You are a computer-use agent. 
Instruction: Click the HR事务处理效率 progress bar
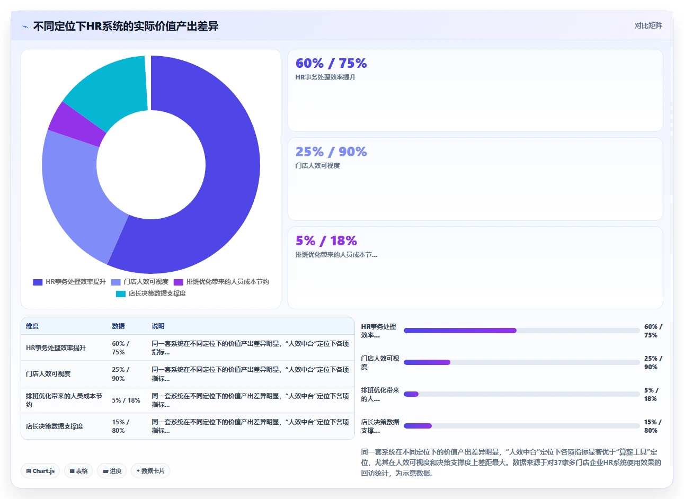pyautogui.click(x=521, y=331)
